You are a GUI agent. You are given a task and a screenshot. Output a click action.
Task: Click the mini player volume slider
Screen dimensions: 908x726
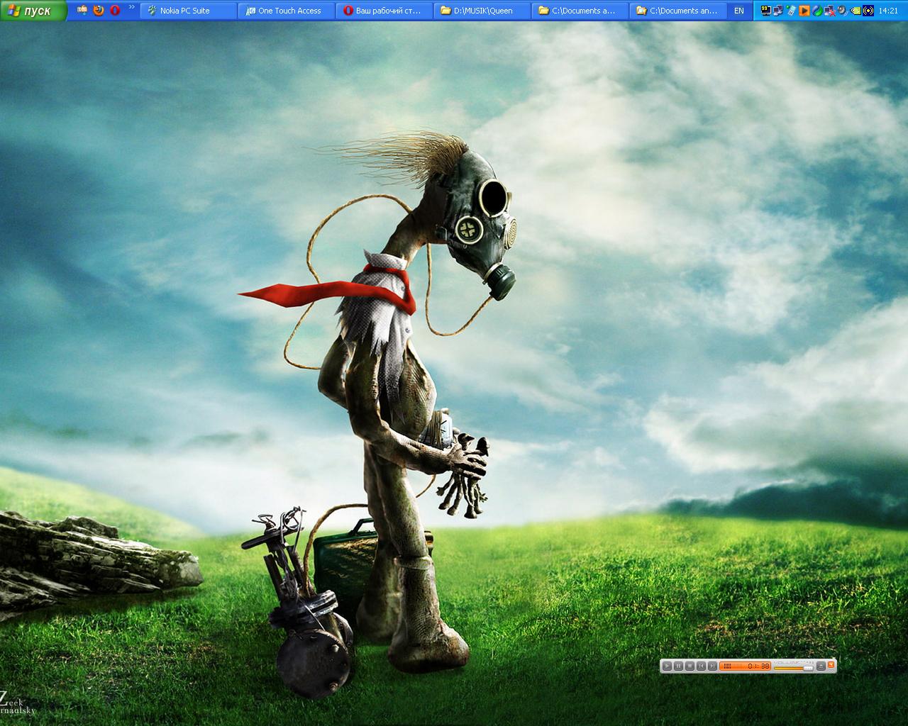(794, 668)
